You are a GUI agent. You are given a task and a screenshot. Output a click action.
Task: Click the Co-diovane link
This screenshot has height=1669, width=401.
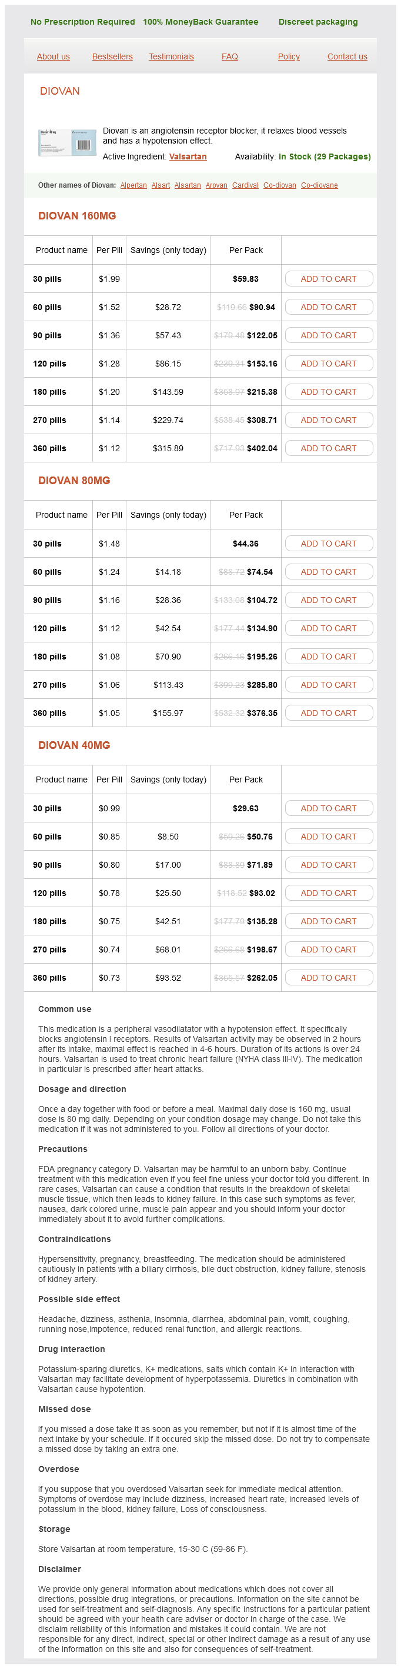[319, 185]
